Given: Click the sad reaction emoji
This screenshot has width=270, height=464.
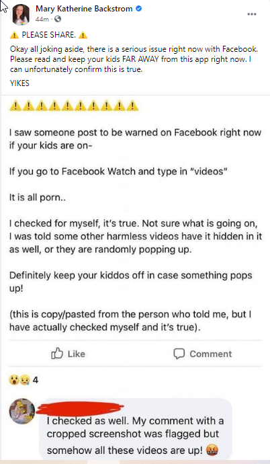Looking at the screenshot, I should coord(25,380).
